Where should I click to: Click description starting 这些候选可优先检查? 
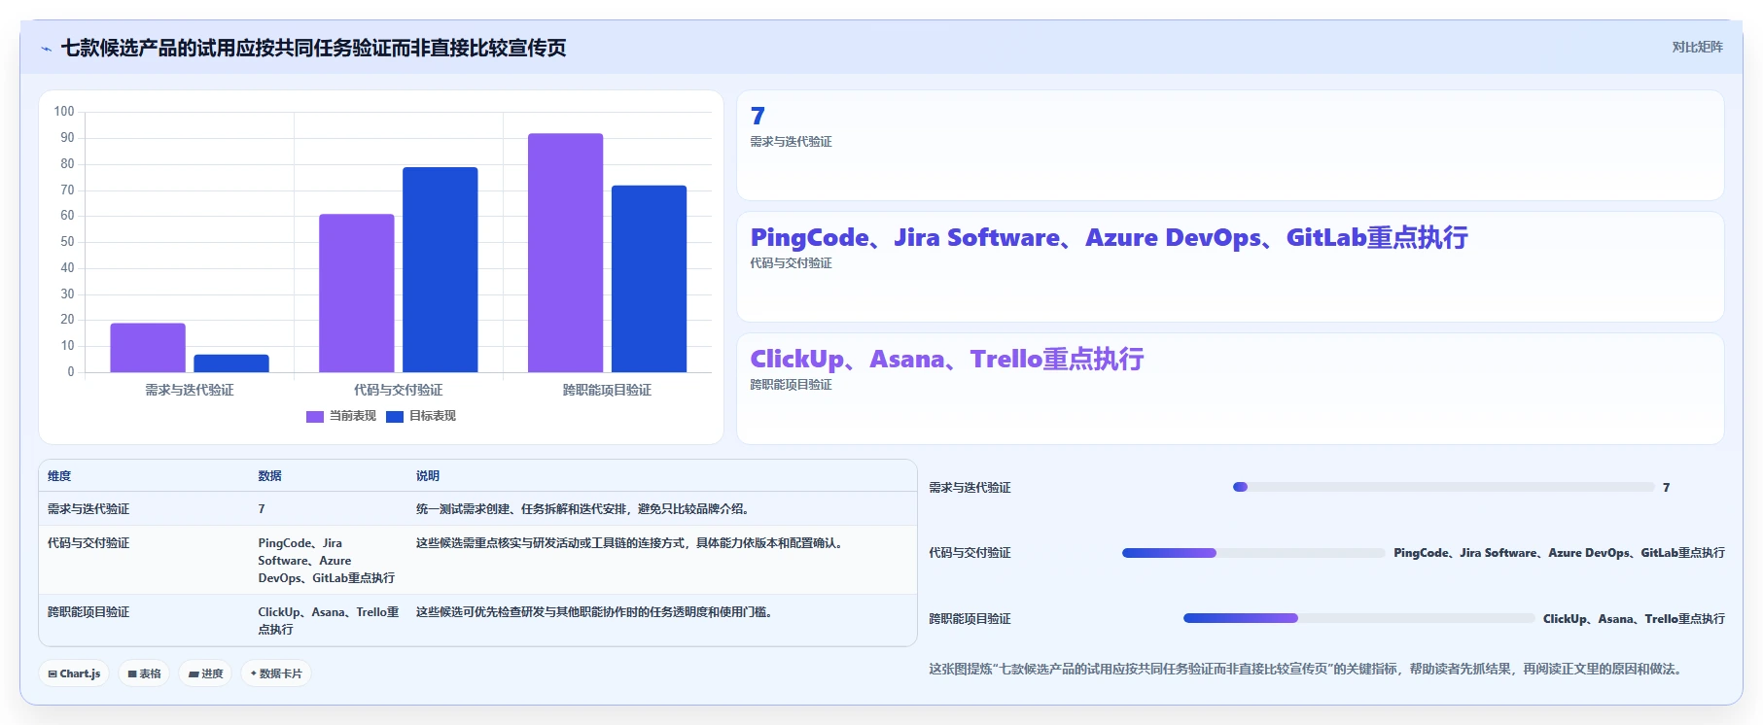click(596, 612)
